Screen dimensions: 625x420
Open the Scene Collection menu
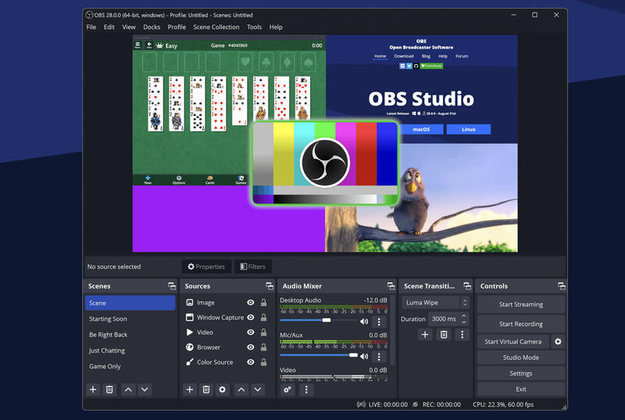coord(216,27)
